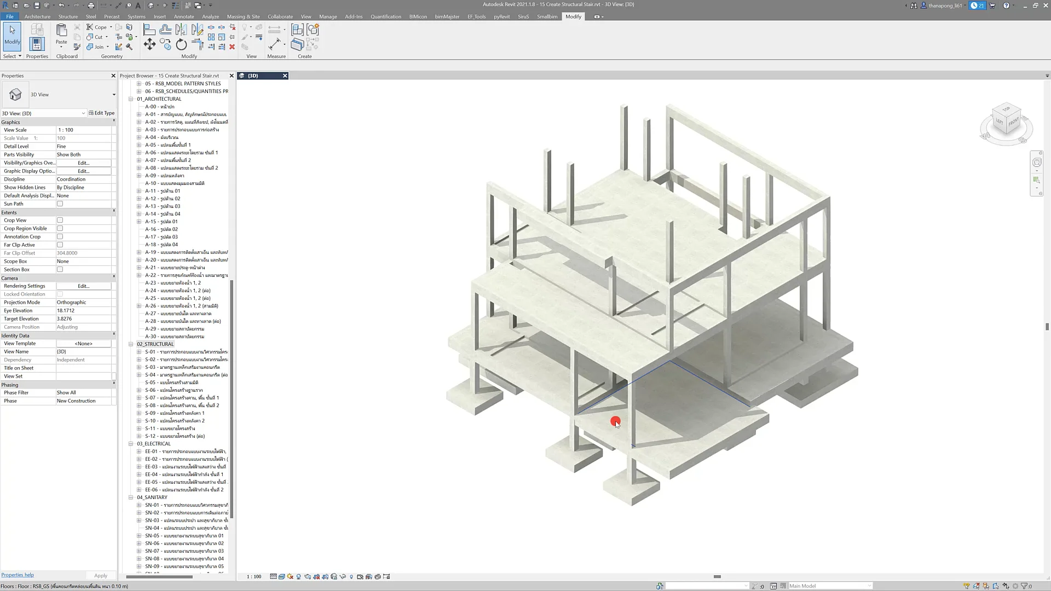Go to the Massing & Site tab
1051x591 pixels.
click(243, 16)
